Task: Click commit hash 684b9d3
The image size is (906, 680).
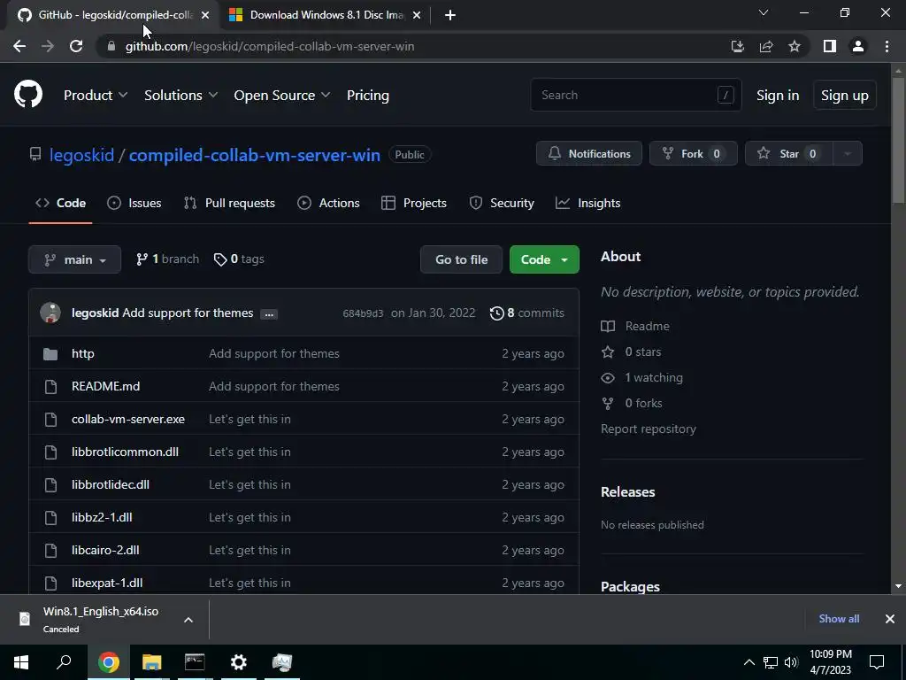Action: tap(363, 313)
